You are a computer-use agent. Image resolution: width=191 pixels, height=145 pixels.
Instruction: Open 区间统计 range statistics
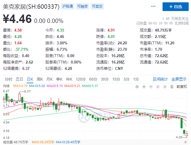click(x=160, y=79)
